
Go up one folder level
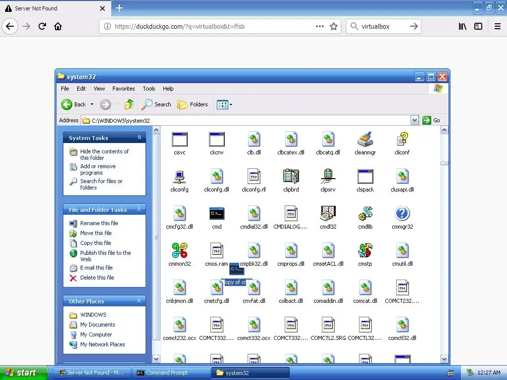point(129,104)
